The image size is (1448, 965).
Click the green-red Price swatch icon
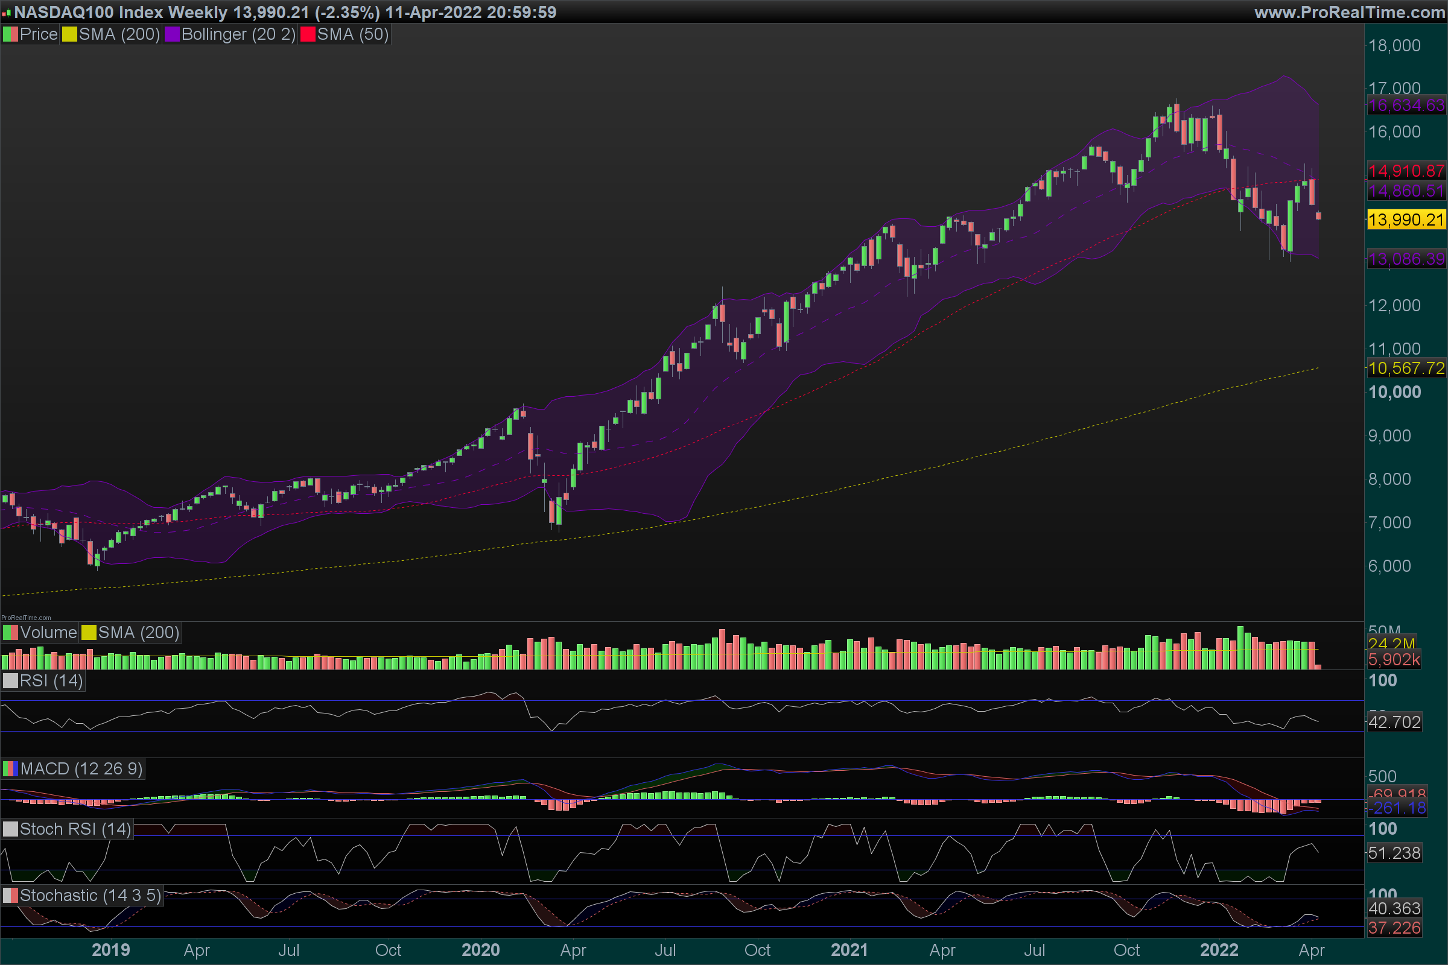point(10,34)
